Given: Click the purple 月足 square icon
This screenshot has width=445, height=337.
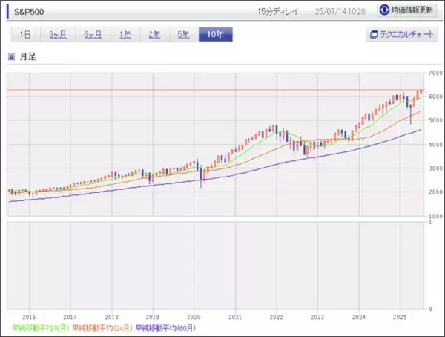Looking at the screenshot, I should [11, 56].
